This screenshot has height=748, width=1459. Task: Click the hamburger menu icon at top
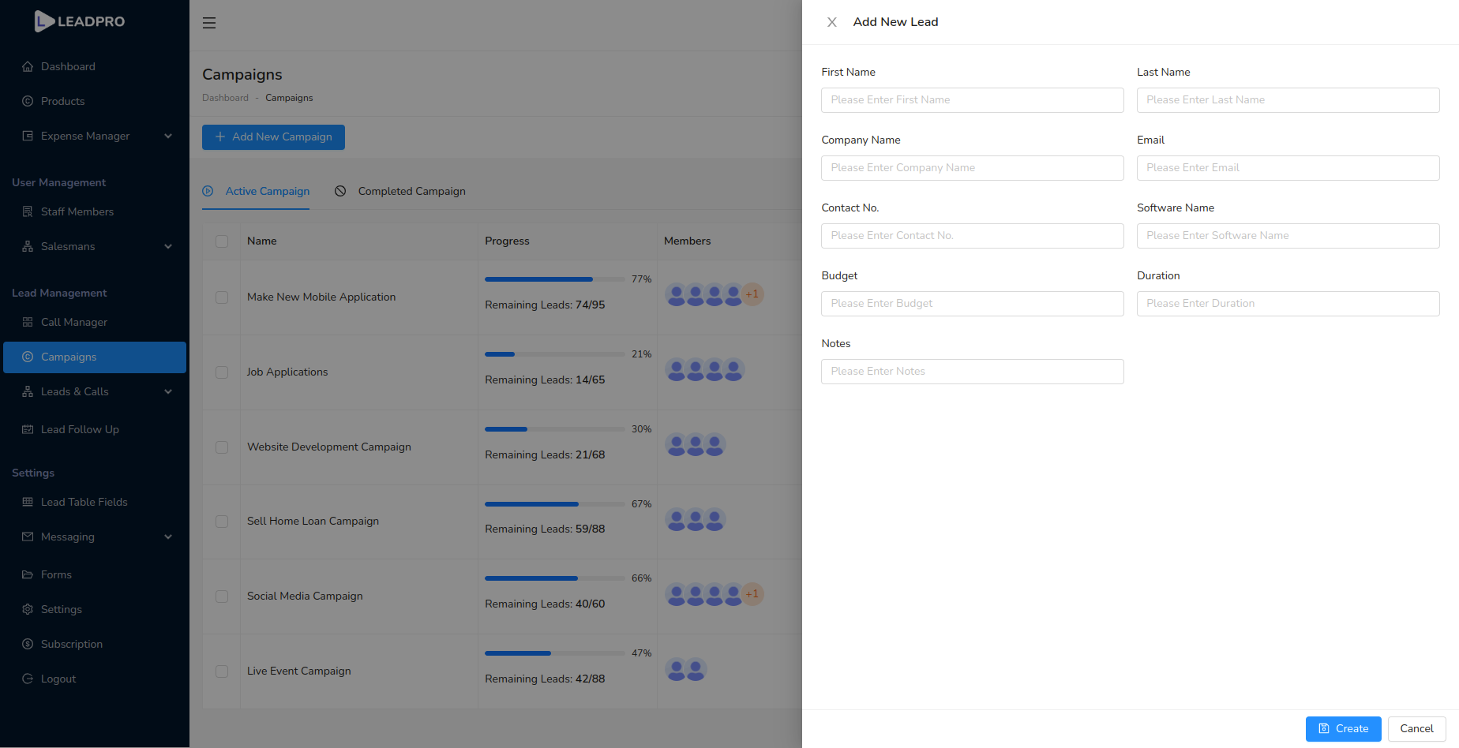pyautogui.click(x=209, y=23)
